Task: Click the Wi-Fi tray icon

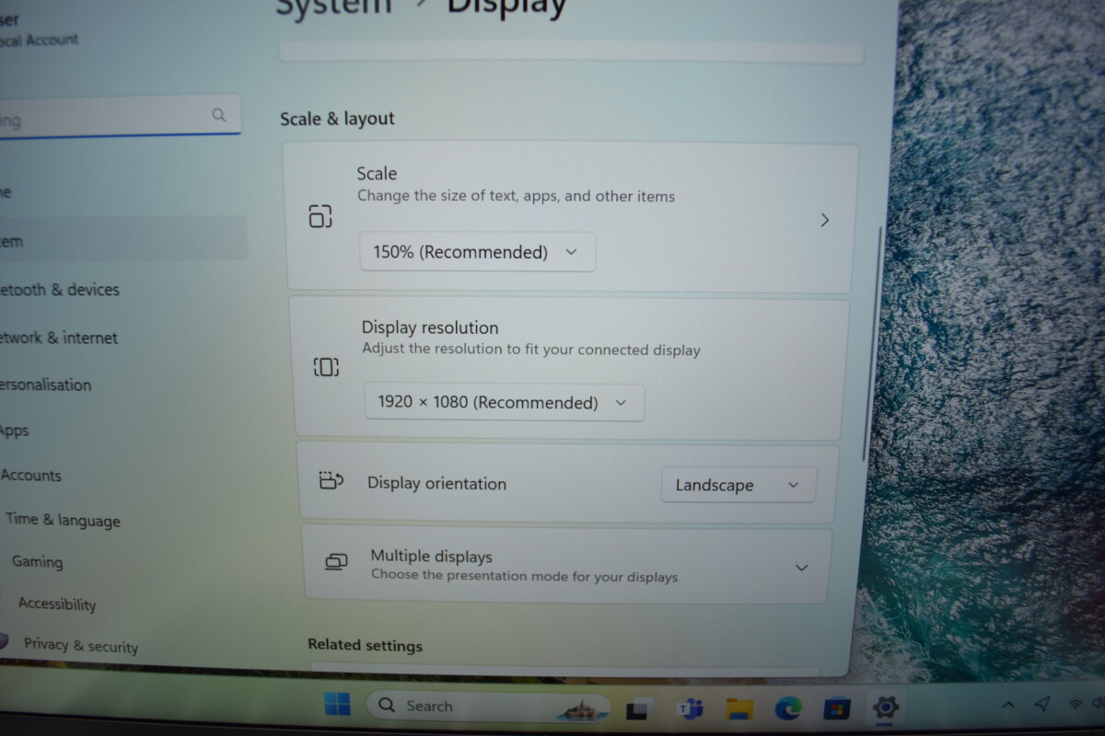Action: (x=1074, y=704)
